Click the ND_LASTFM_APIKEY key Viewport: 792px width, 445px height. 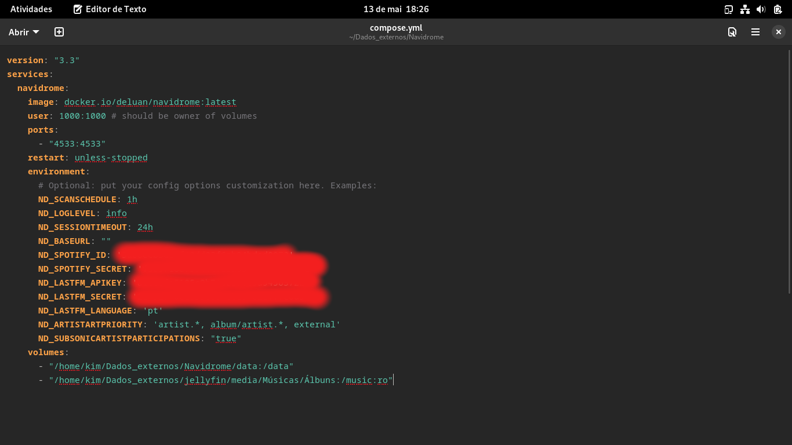pos(80,283)
